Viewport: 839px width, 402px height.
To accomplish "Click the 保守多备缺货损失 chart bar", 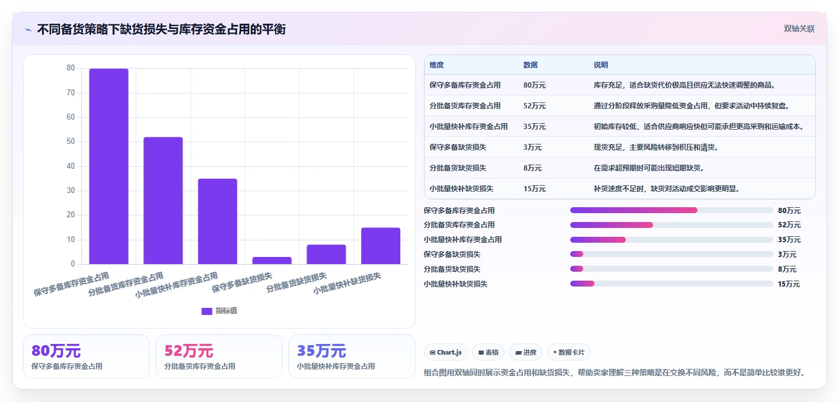I will point(272,261).
